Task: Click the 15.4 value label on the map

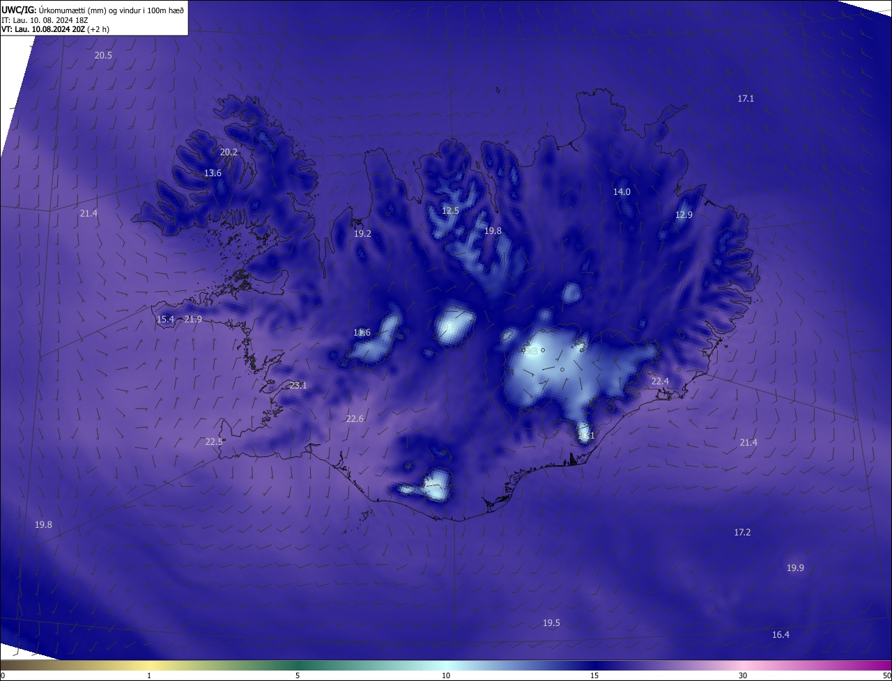Action: point(165,320)
